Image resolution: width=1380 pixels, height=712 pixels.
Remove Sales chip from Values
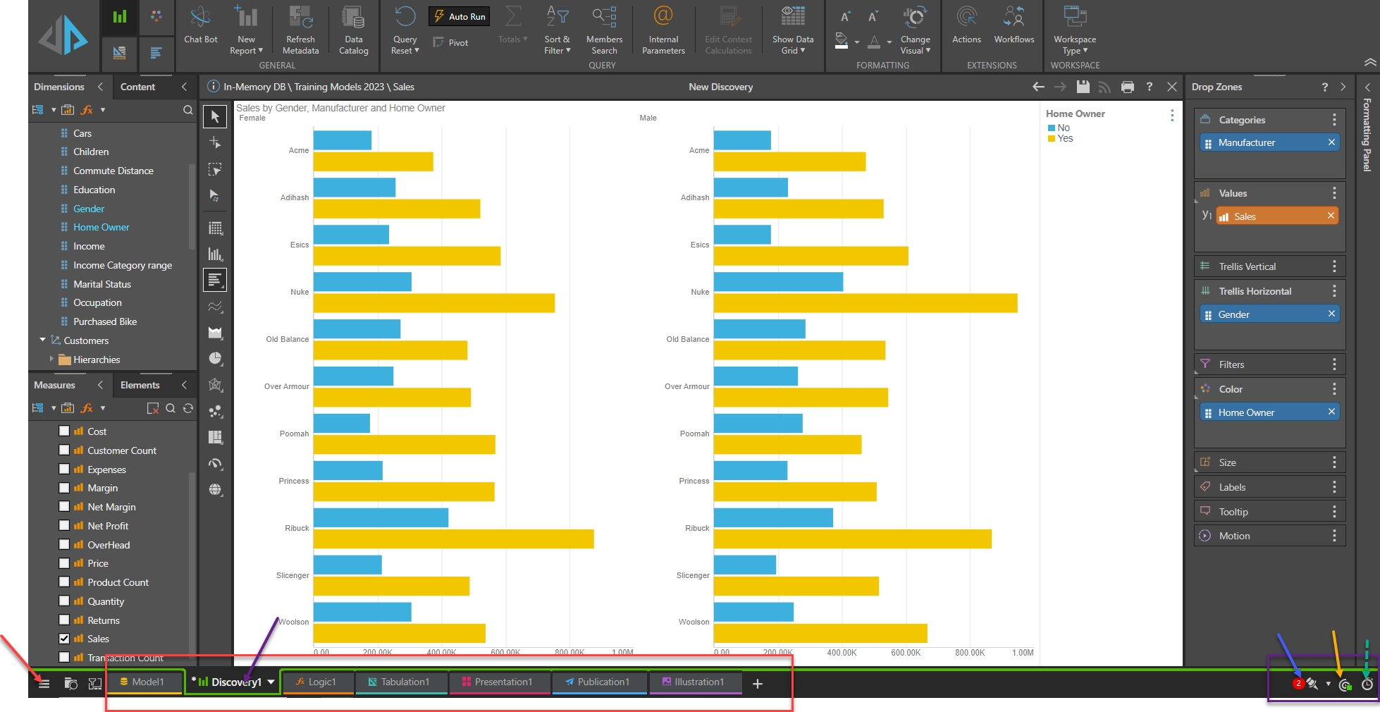coord(1331,216)
